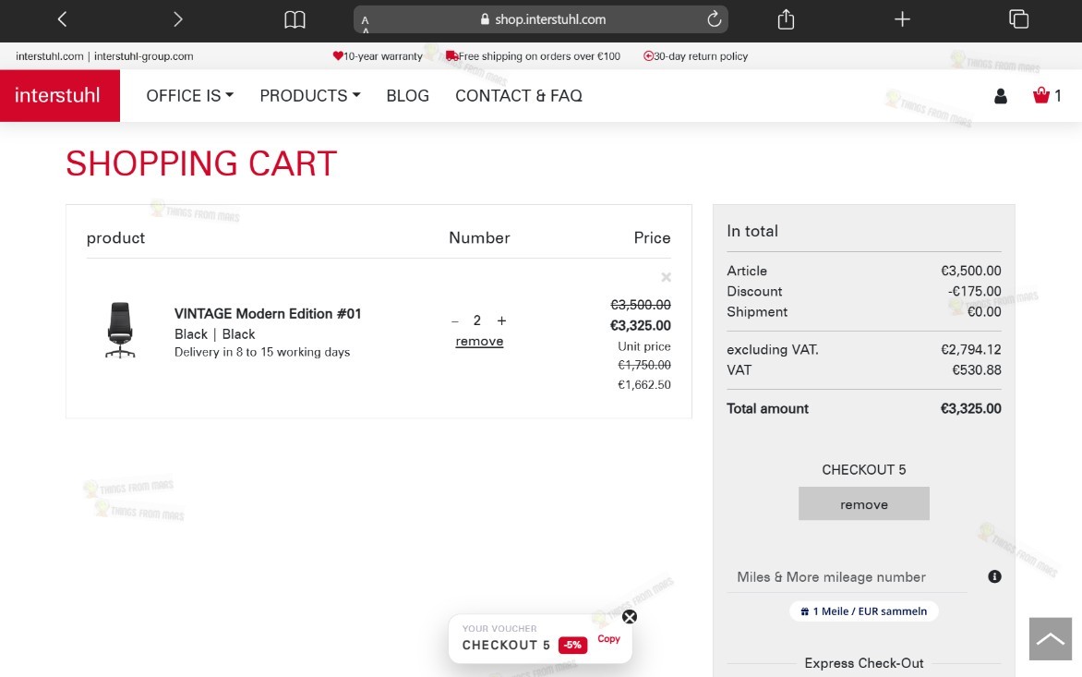
Task: Open the BLOG menu item
Action: [408, 96]
